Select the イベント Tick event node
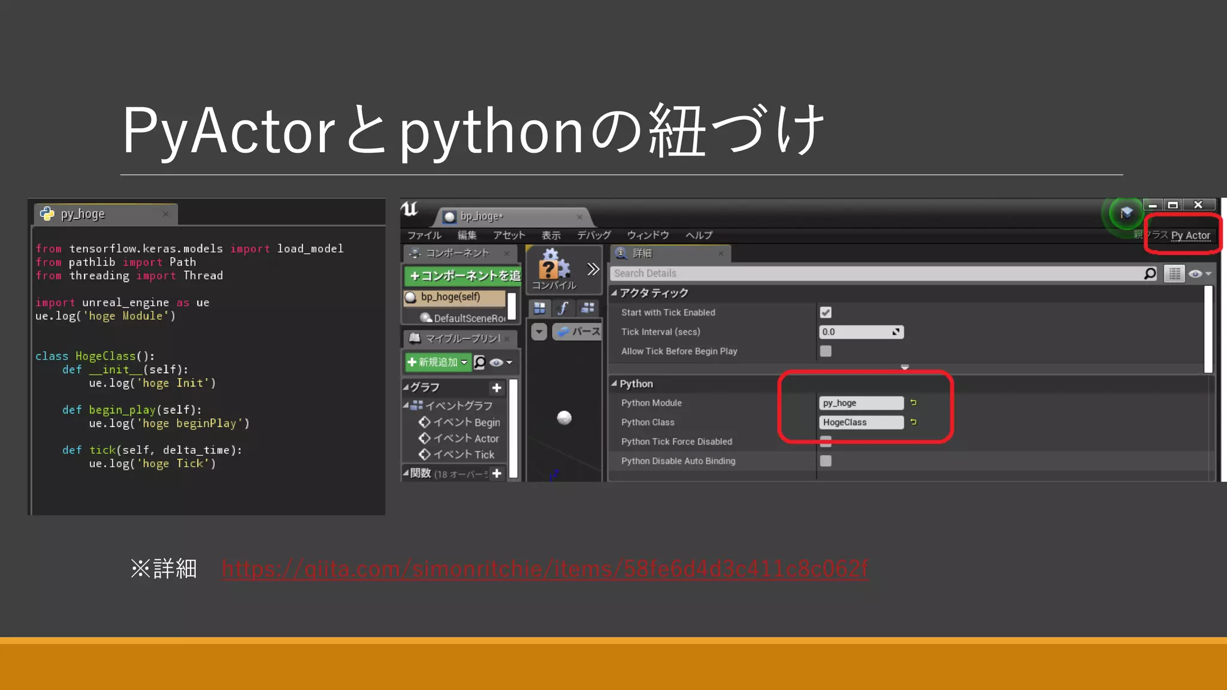 click(x=457, y=455)
